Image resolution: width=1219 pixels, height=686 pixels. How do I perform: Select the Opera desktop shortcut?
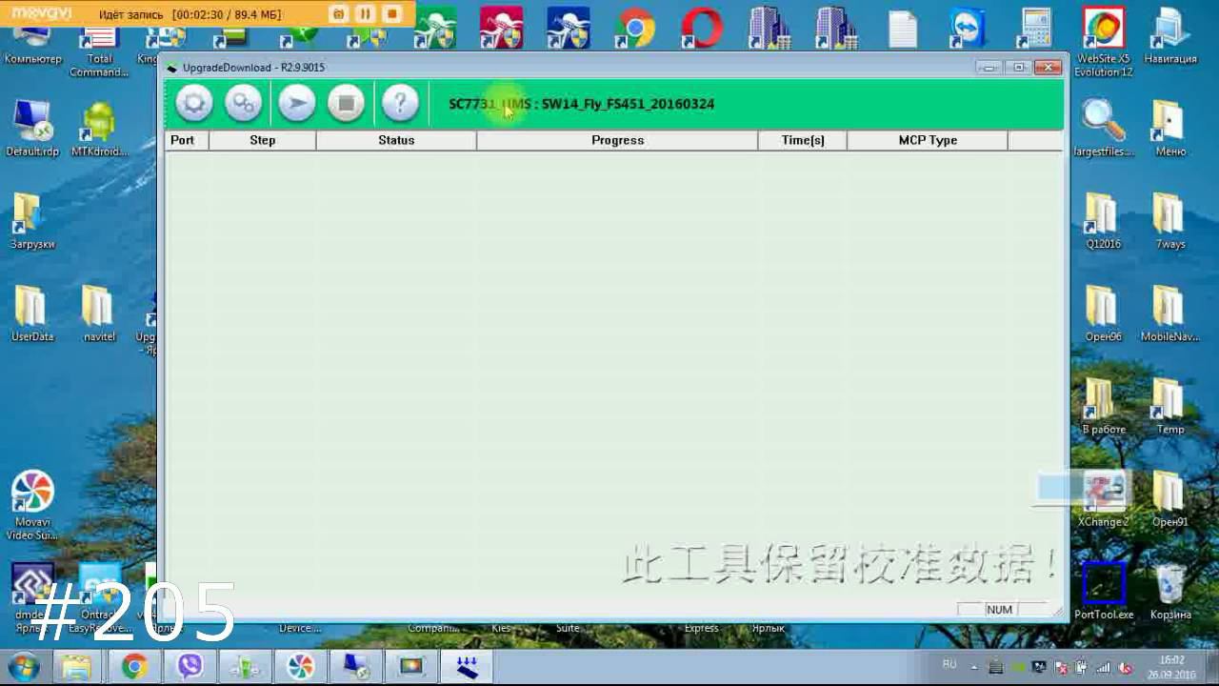pyautogui.click(x=702, y=28)
